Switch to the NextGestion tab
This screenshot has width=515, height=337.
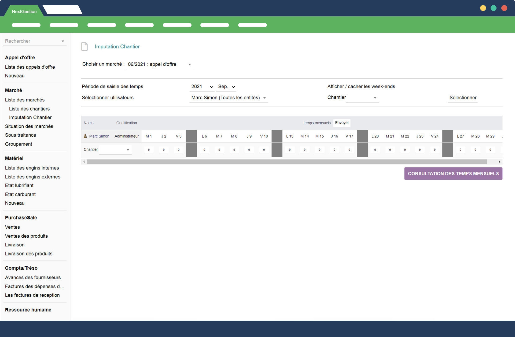point(24,12)
